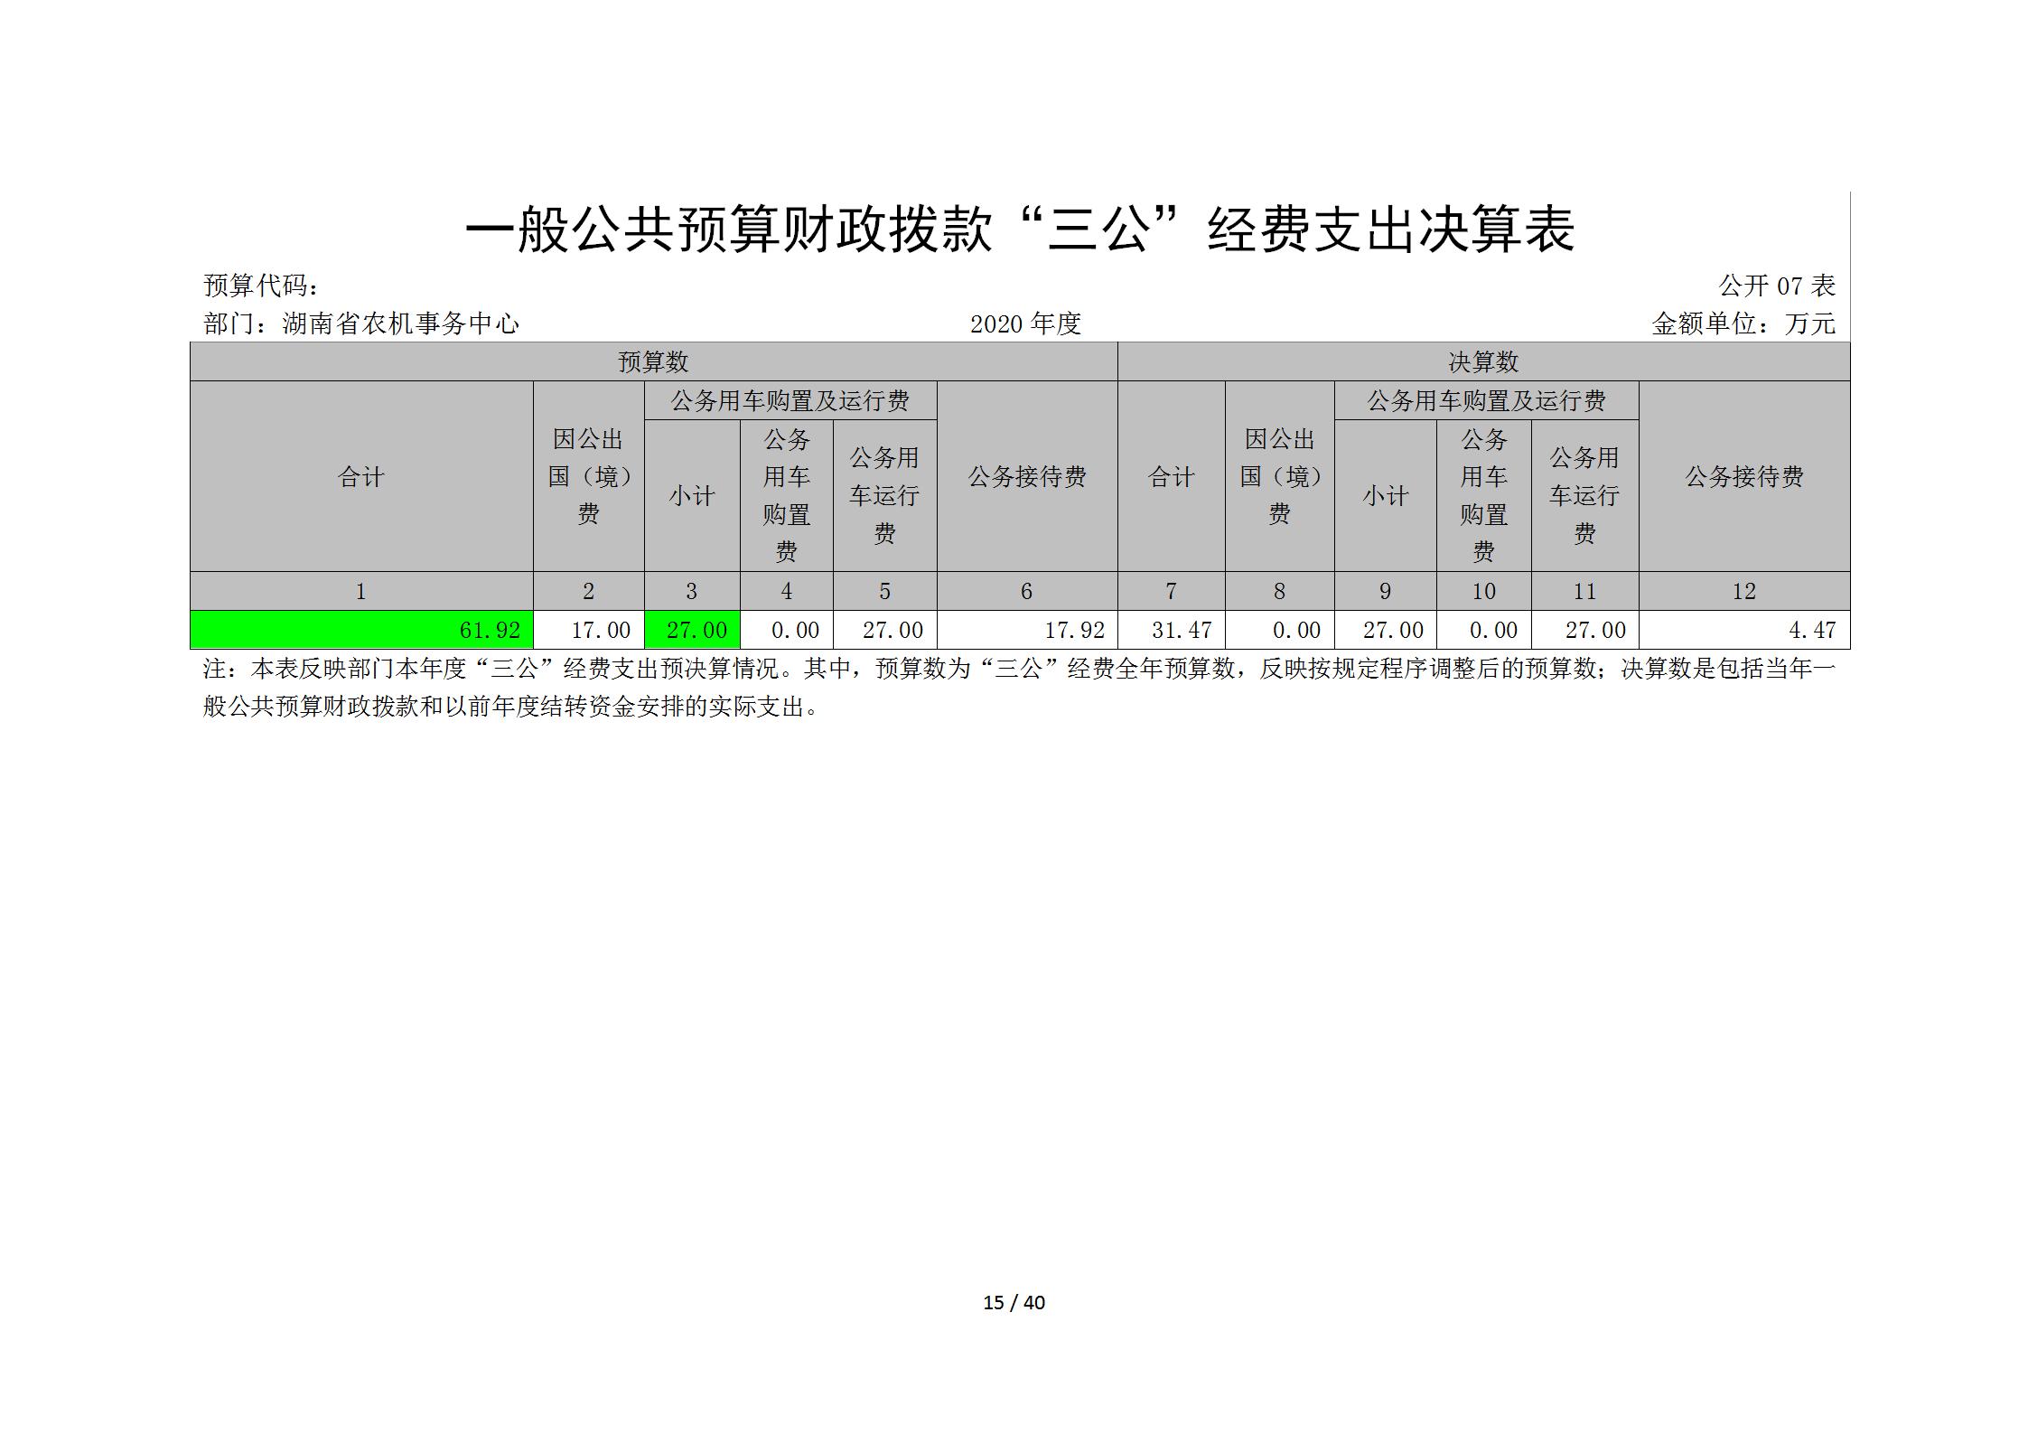Click the 公开 07 表 label
The image size is (2028, 1434).
click(1777, 286)
